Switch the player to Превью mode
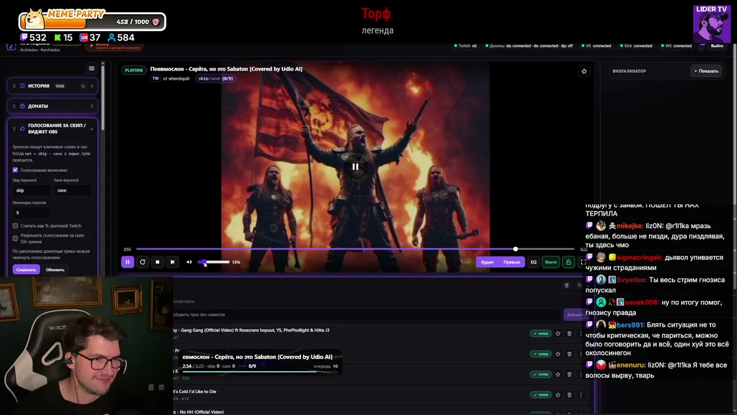Image resolution: width=737 pixels, height=415 pixels. pos(512,262)
